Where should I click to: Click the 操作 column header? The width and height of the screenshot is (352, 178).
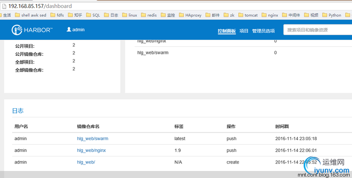click(231, 126)
